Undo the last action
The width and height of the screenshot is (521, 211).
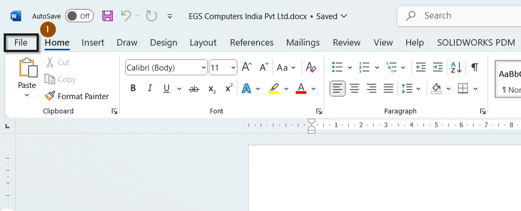[126, 15]
